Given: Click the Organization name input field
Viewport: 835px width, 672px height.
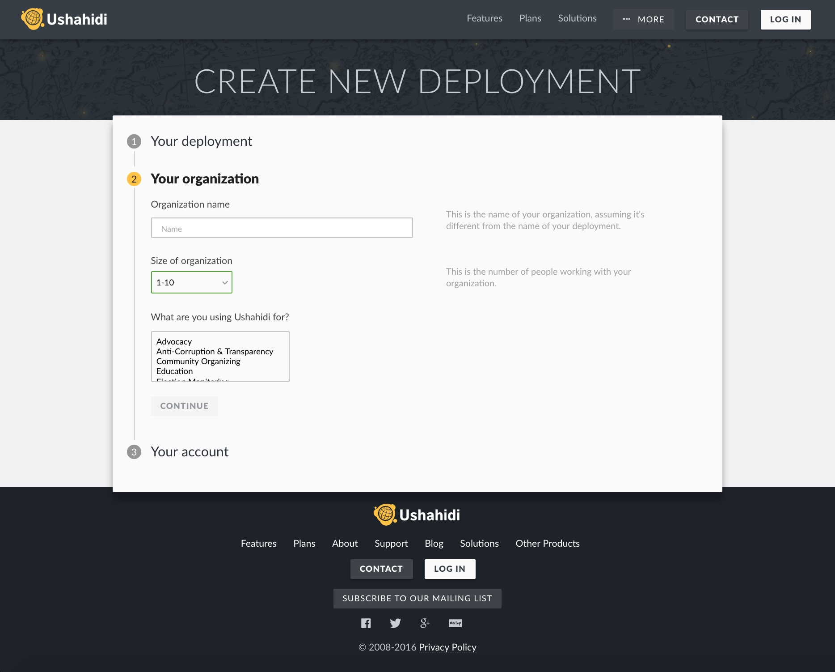Looking at the screenshot, I should (282, 228).
